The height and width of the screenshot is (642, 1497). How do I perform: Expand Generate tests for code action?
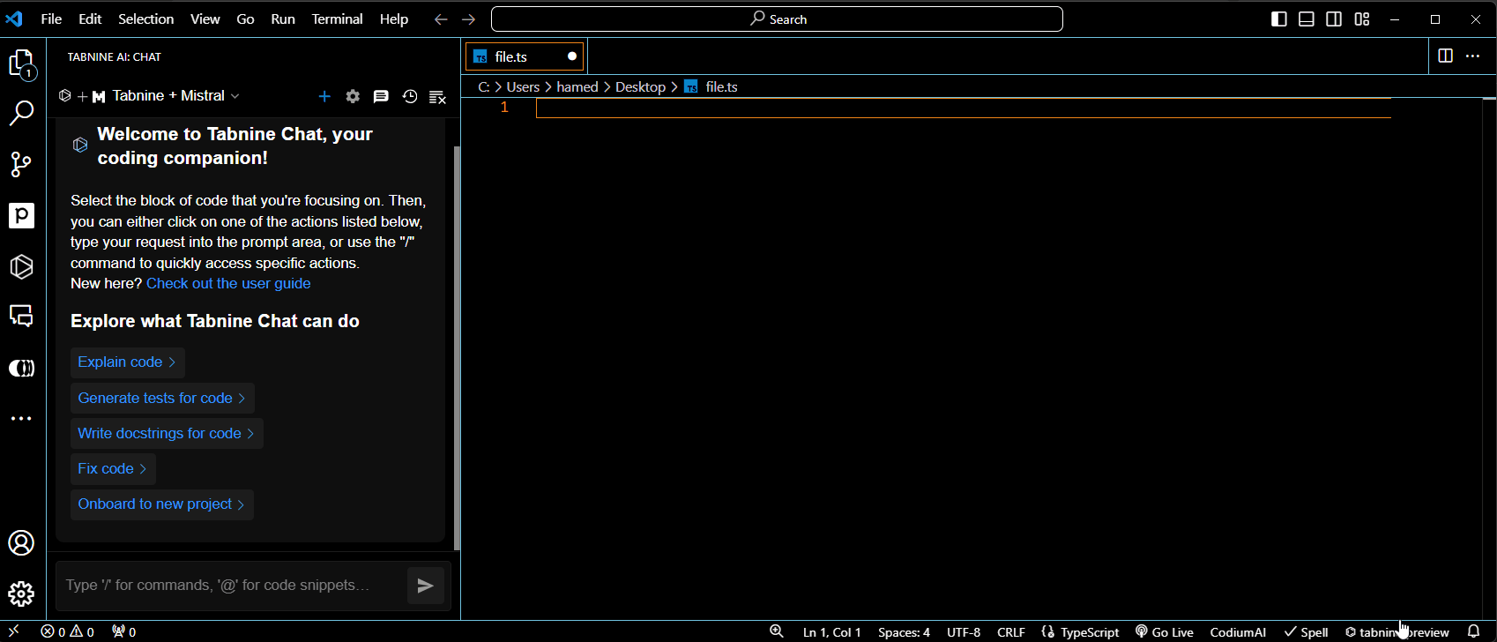(162, 399)
